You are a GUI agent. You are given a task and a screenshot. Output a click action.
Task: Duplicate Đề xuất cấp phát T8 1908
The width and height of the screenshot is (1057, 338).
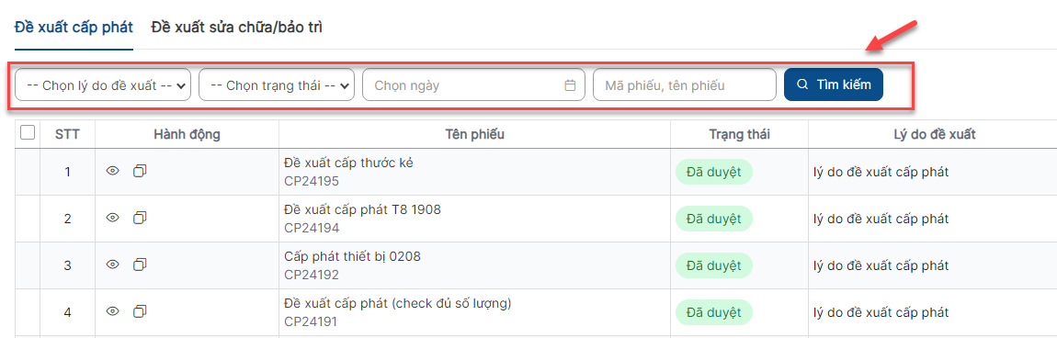click(140, 218)
